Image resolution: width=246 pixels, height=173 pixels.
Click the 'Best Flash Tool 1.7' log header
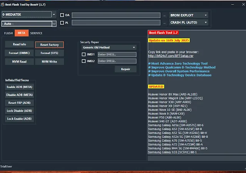tap(163, 33)
